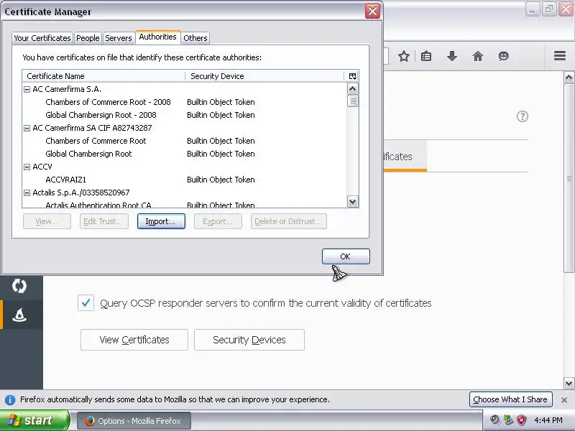Collapse the Actalis S.p.A./03358520967 group
The image size is (575, 431).
tap(27, 193)
